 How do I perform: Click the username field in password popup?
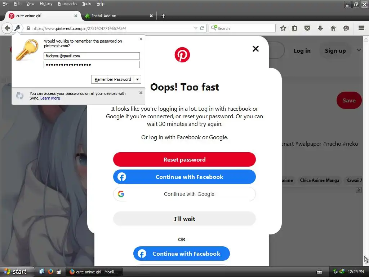(92, 56)
